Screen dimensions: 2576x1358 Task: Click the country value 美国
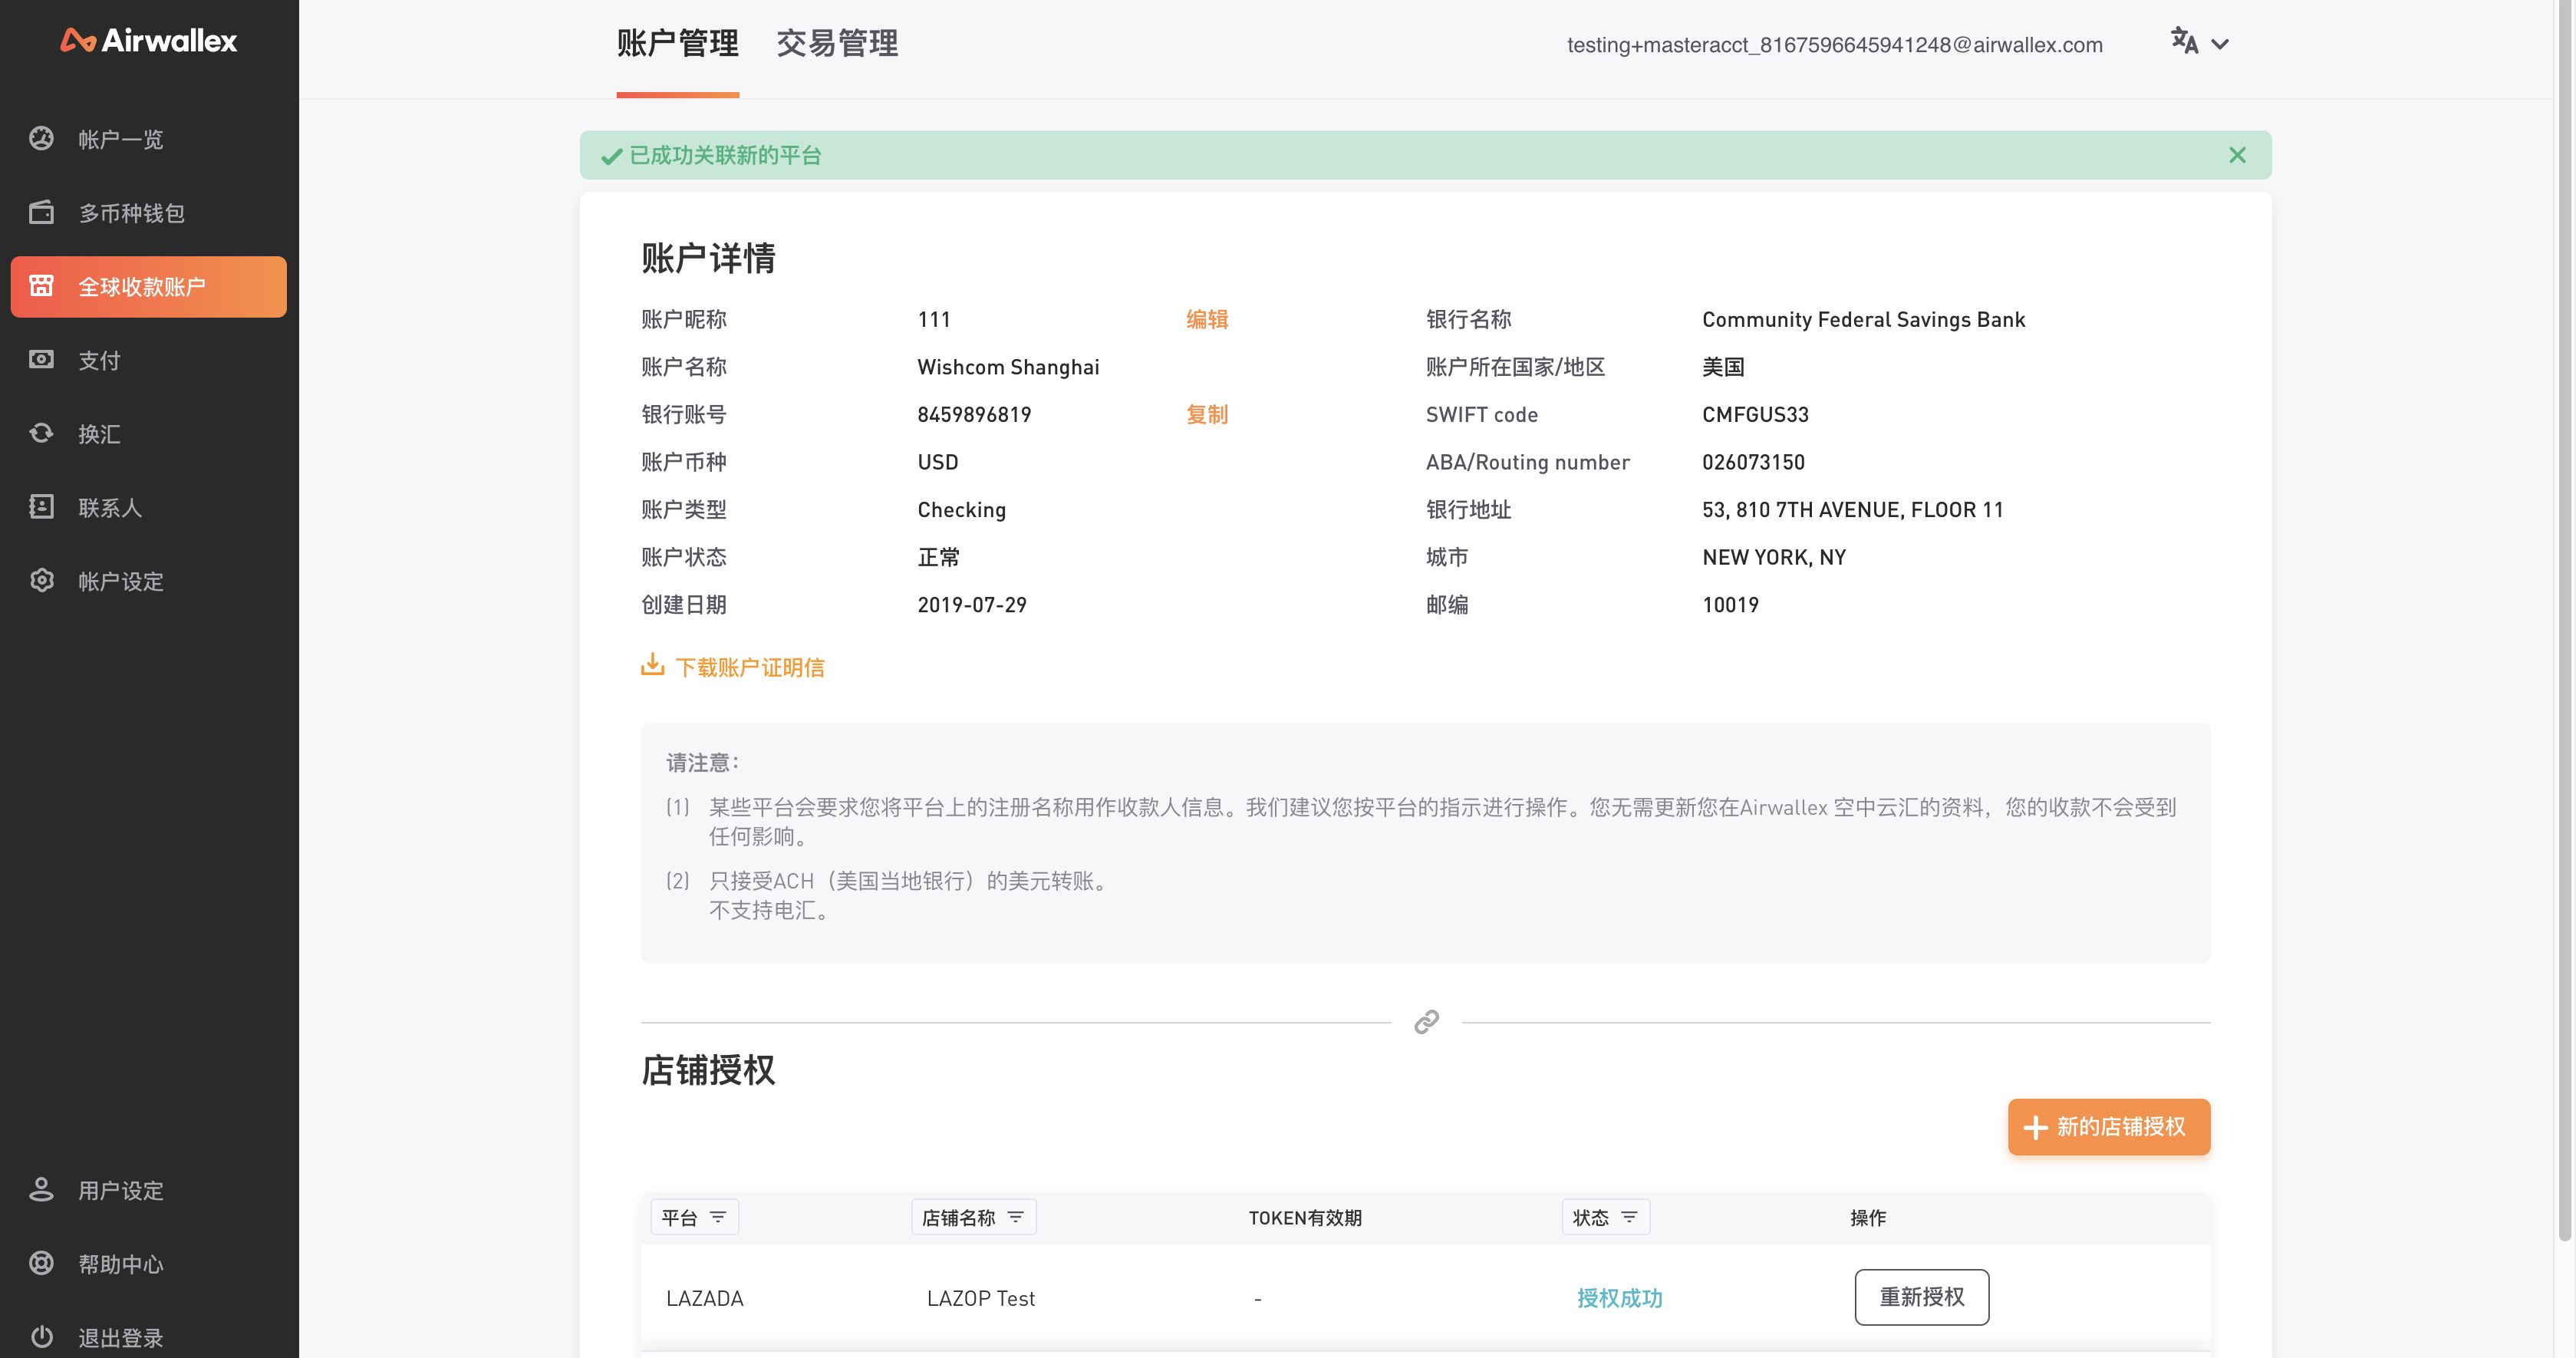[x=1723, y=367]
